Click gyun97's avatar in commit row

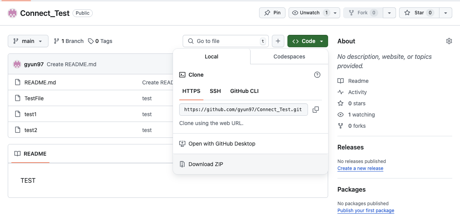17,64
